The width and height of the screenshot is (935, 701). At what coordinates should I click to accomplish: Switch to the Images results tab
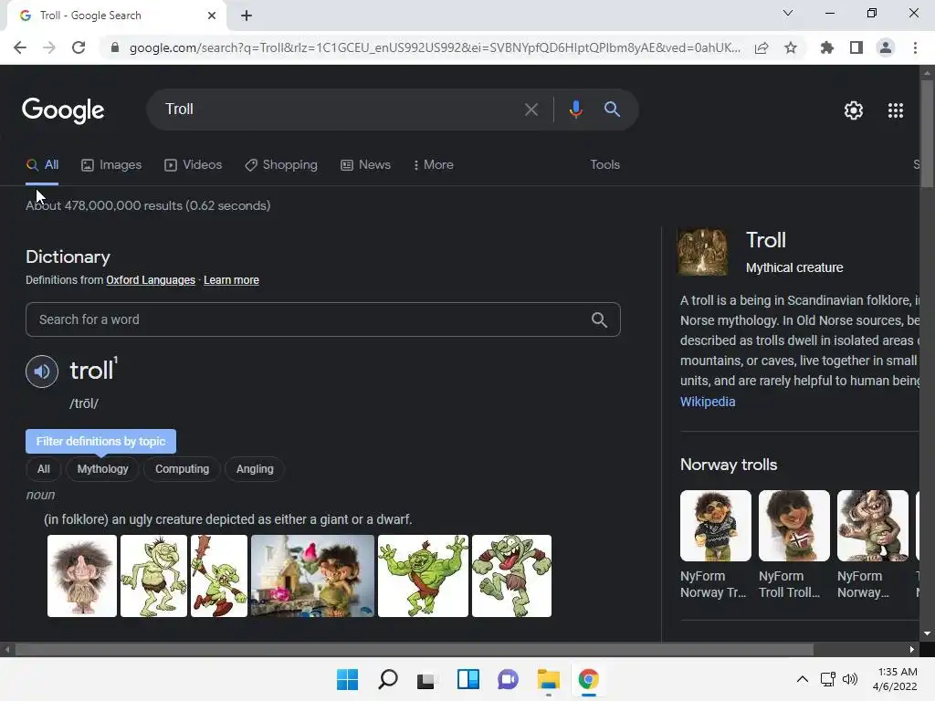tap(111, 165)
